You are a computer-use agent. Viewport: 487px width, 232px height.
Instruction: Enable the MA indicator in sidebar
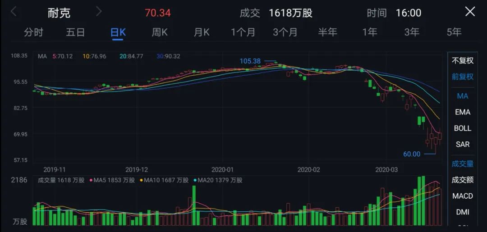(463, 96)
